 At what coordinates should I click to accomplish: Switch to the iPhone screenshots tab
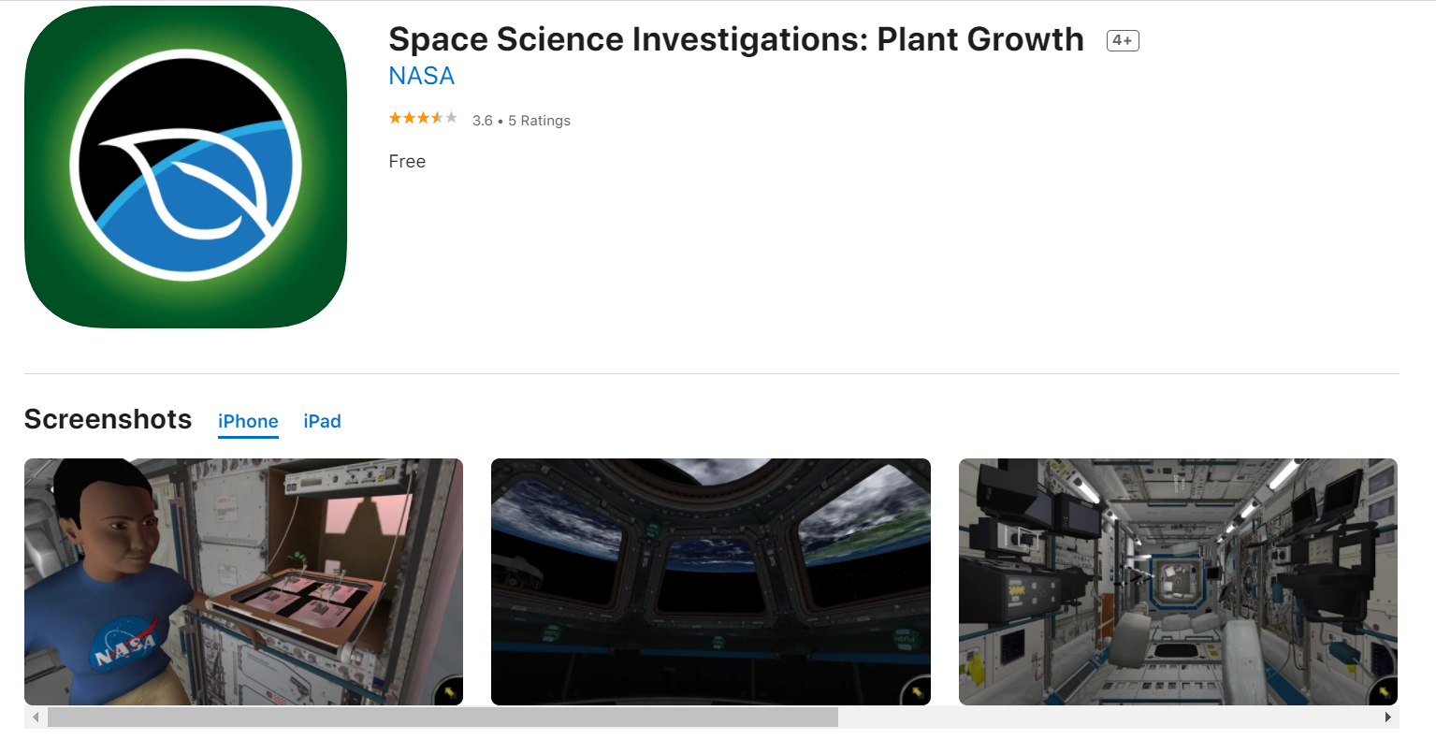coord(248,421)
